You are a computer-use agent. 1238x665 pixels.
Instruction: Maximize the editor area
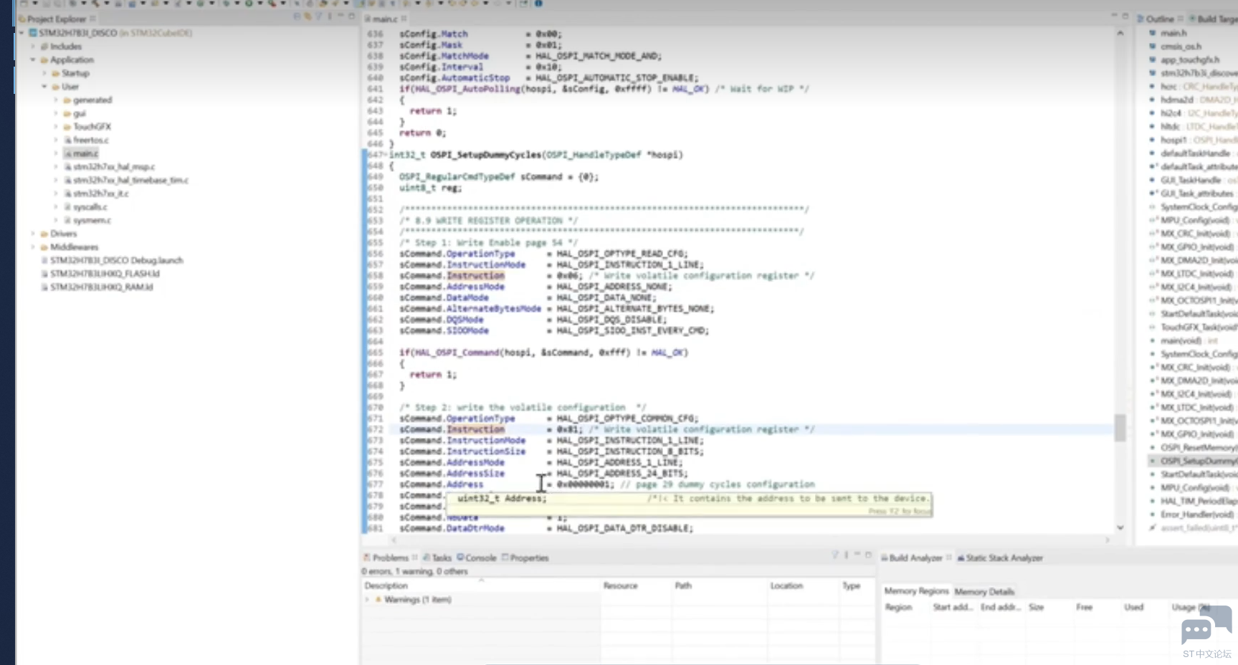click(x=1125, y=16)
